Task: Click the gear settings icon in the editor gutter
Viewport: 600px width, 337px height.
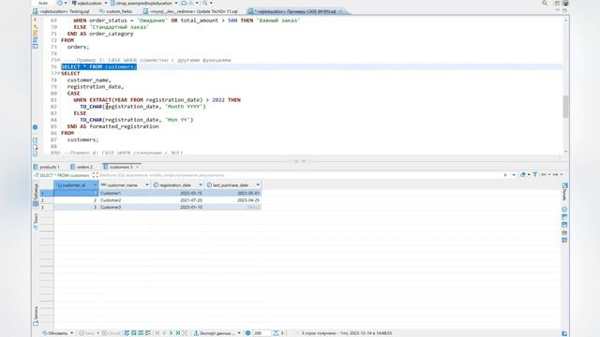Action: point(36,127)
